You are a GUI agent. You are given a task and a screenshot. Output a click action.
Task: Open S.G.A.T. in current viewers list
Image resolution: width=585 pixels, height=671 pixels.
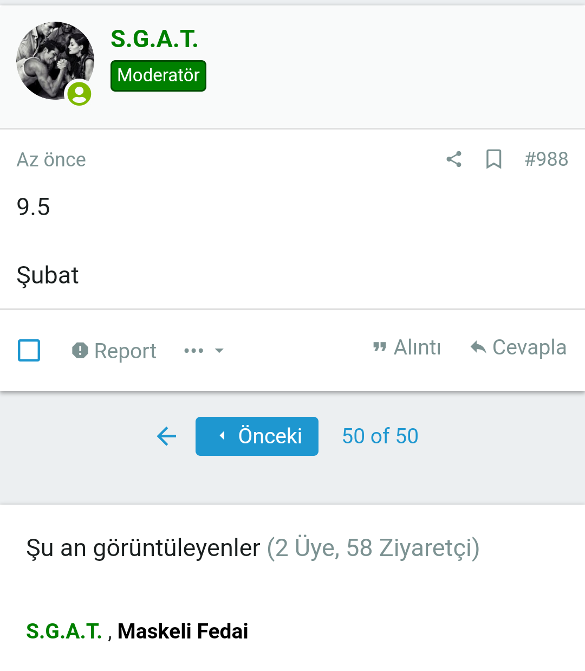point(64,631)
